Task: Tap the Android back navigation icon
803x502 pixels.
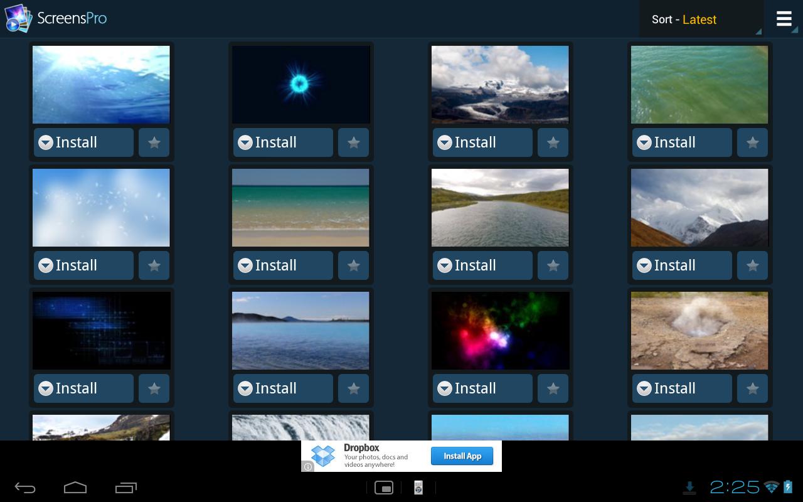Action: (x=25, y=488)
